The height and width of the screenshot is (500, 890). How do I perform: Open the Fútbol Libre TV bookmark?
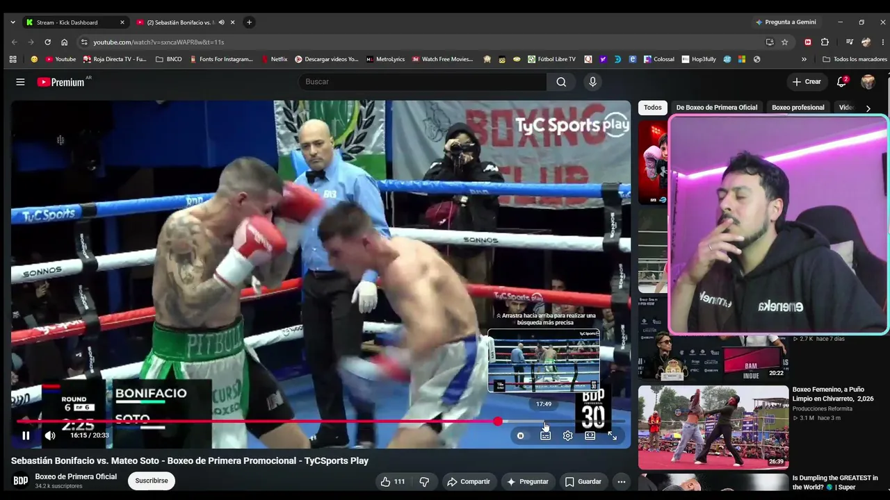(552, 60)
